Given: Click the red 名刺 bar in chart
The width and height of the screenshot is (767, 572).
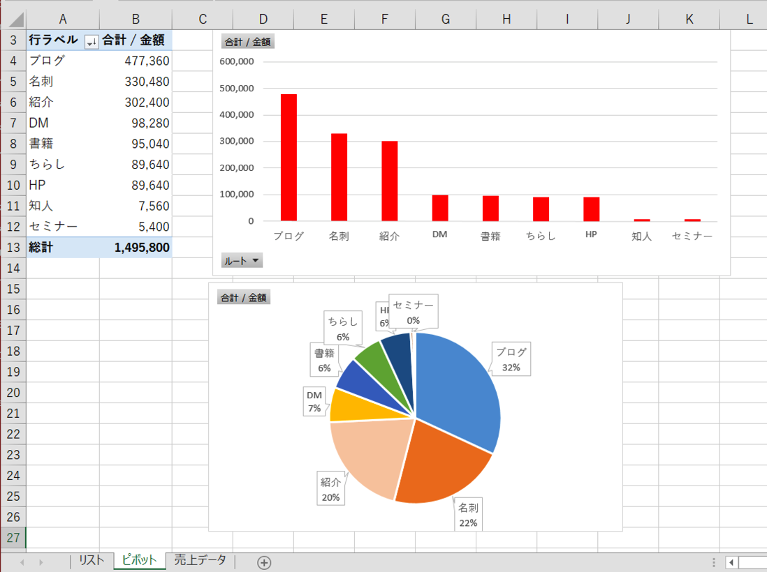Looking at the screenshot, I should pyautogui.click(x=339, y=177).
